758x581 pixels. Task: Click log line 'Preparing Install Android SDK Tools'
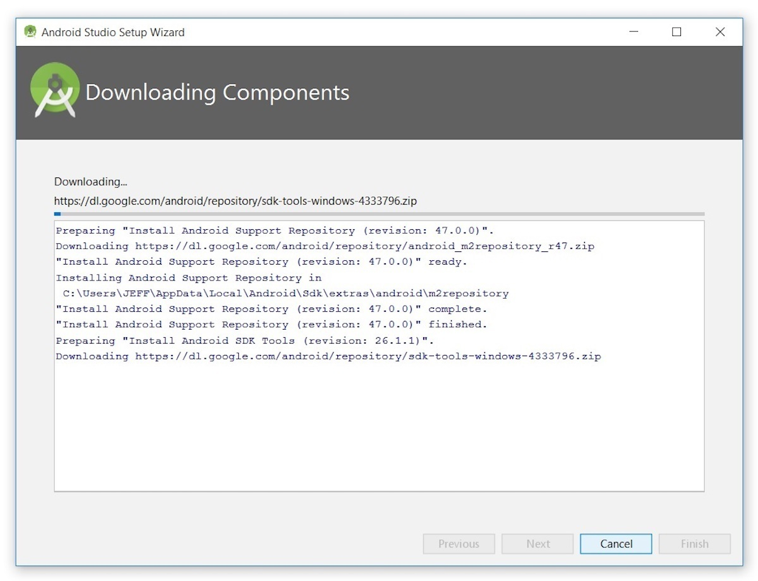pyautogui.click(x=245, y=341)
